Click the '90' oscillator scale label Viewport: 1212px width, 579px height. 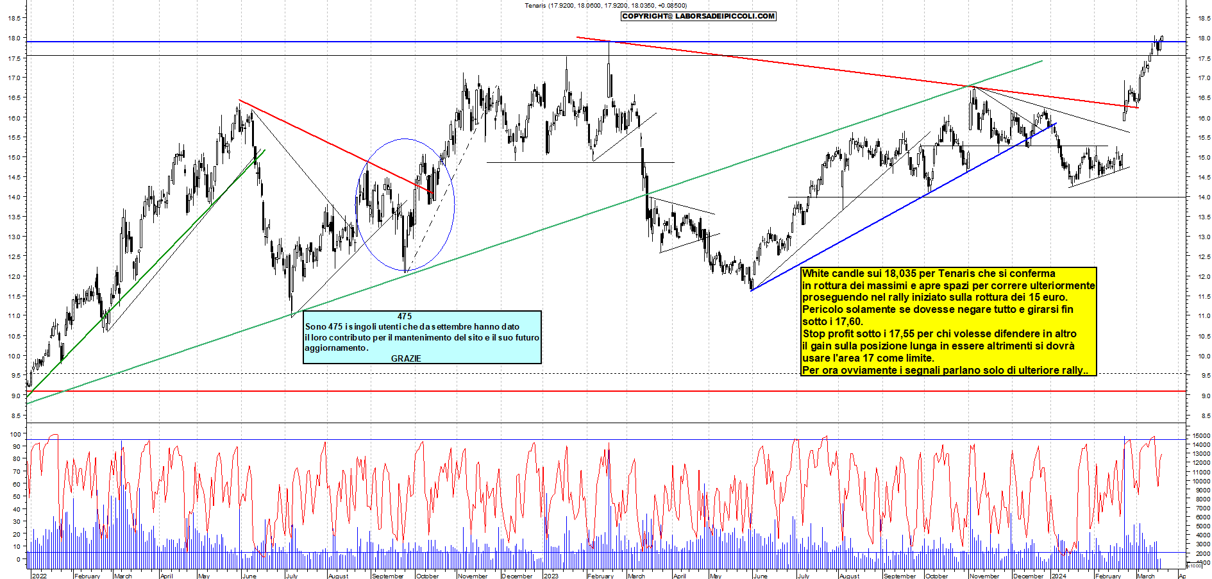click(x=17, y=446)
